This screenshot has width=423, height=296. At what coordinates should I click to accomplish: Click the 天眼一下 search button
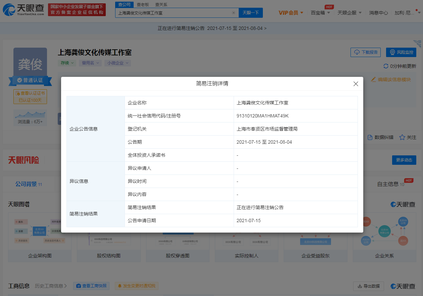pos(251,13)
